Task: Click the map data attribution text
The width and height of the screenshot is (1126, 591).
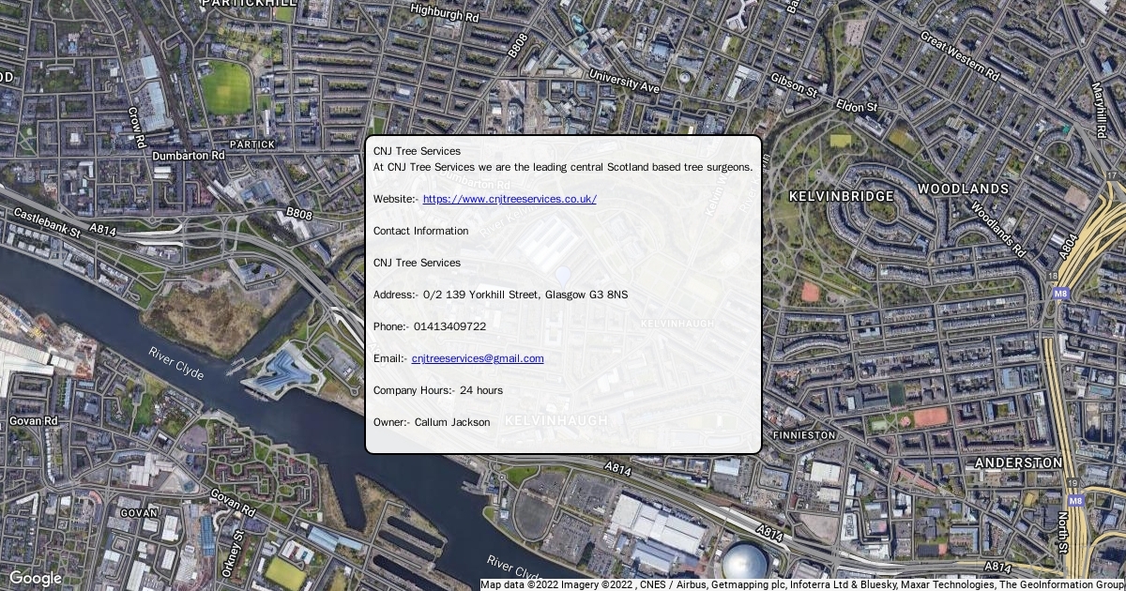Action: [x=802, y=584]
